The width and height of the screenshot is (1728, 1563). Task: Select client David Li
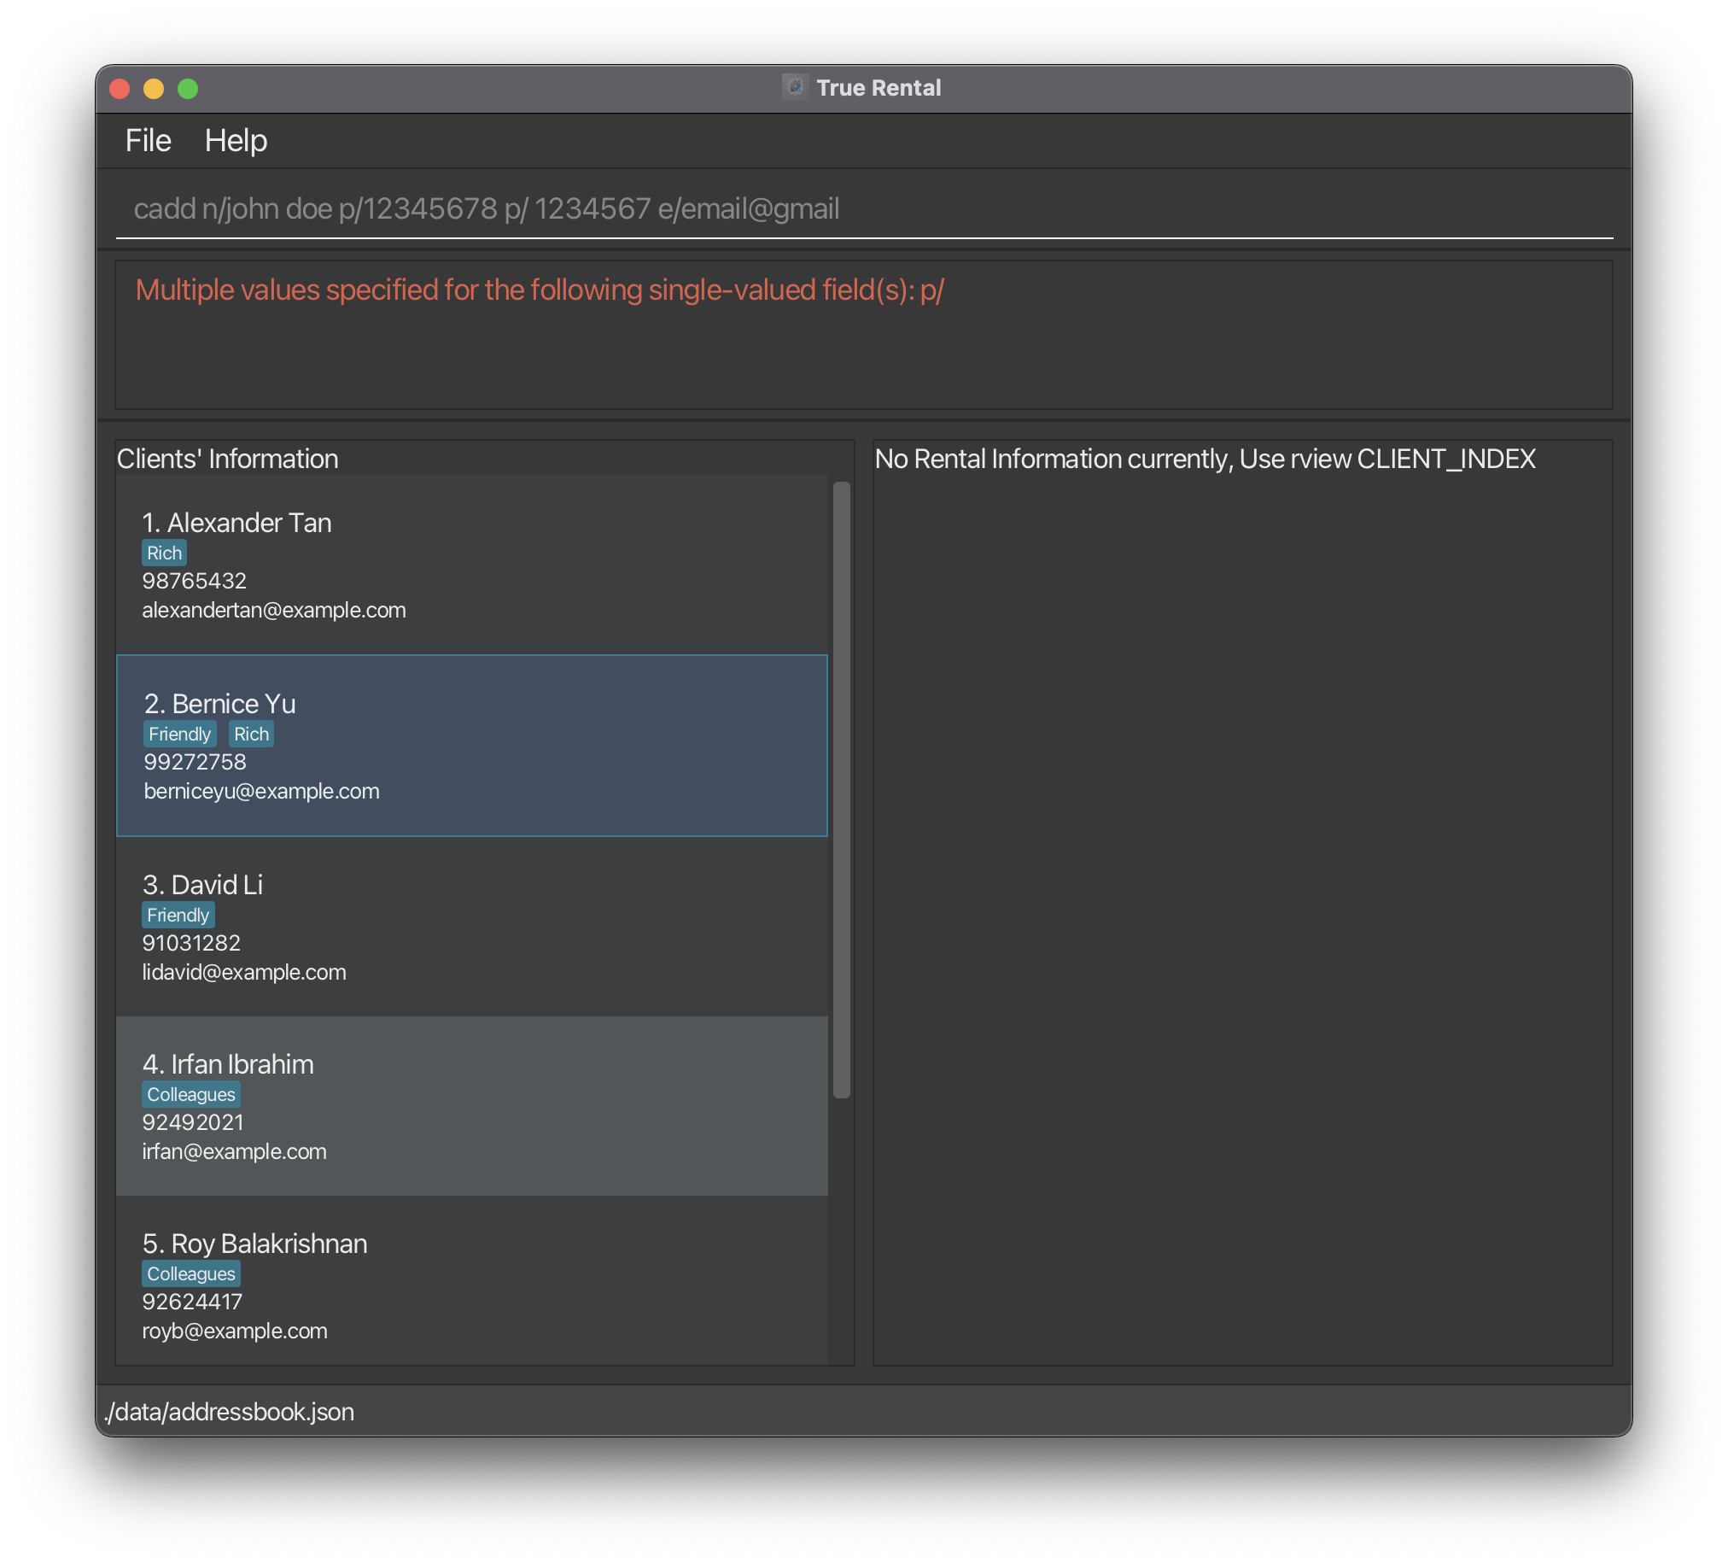pos(471,924)
